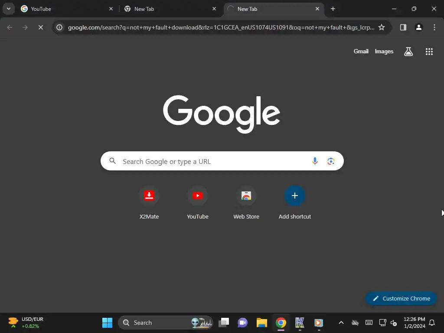This screenshot has width=444, height=333.
Task: Open File Explorer from taskbar
Action: [x=261, y=323]
